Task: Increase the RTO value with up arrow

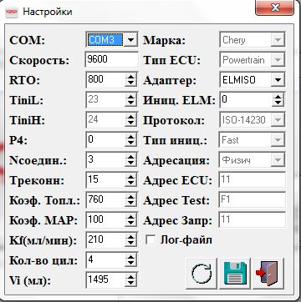Action: click(x=130, y=77)
